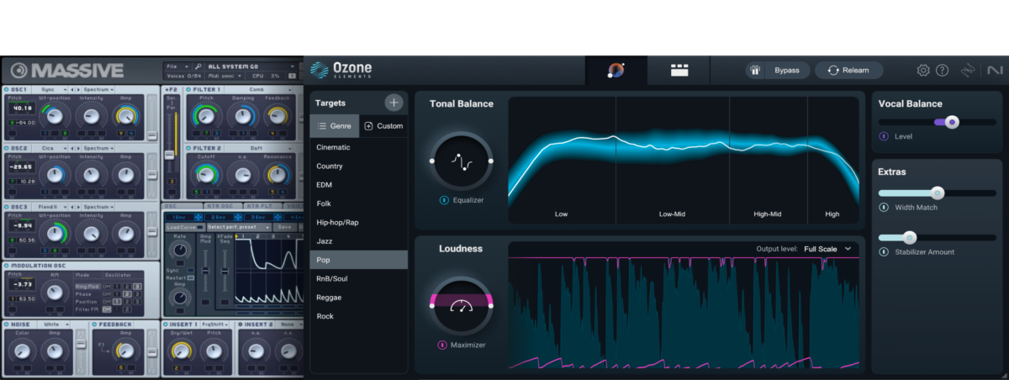
Task: Toggle the Stabilizer Amount power button
Action: coord(884,251)
